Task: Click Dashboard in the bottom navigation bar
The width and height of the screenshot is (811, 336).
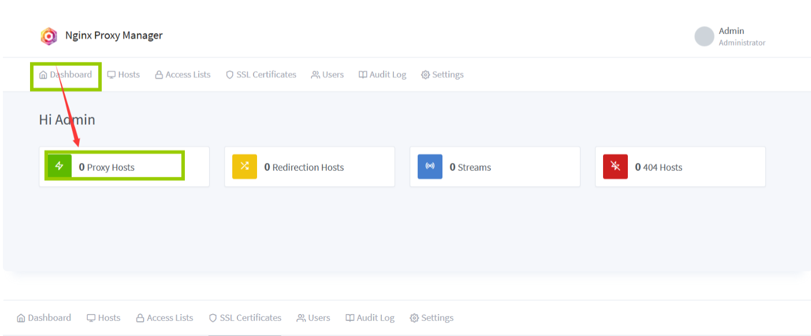Action: pyautogui.click(x=44, y=318)
